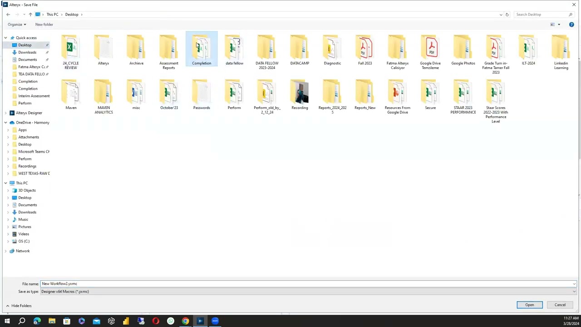Open the October'23 folder

coord(169,94)
